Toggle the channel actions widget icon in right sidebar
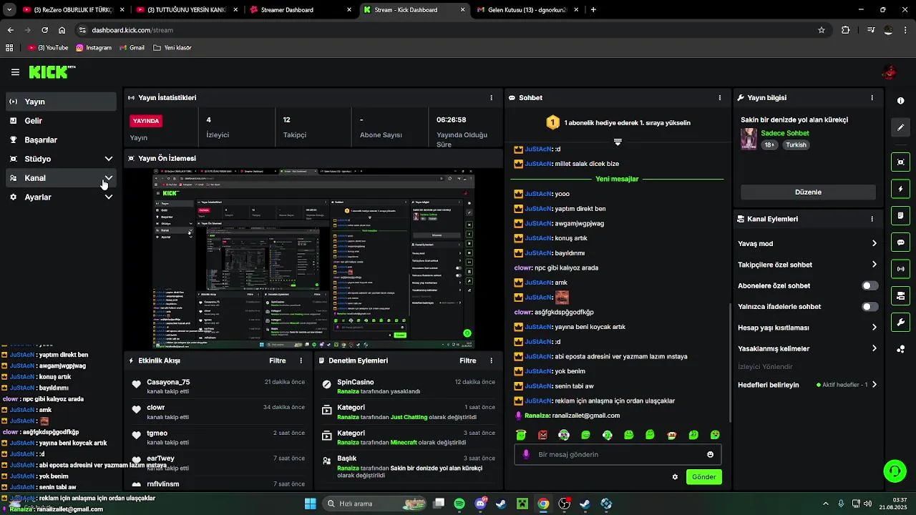This screenshot has height=515, width=916. (x=900, y=295)
